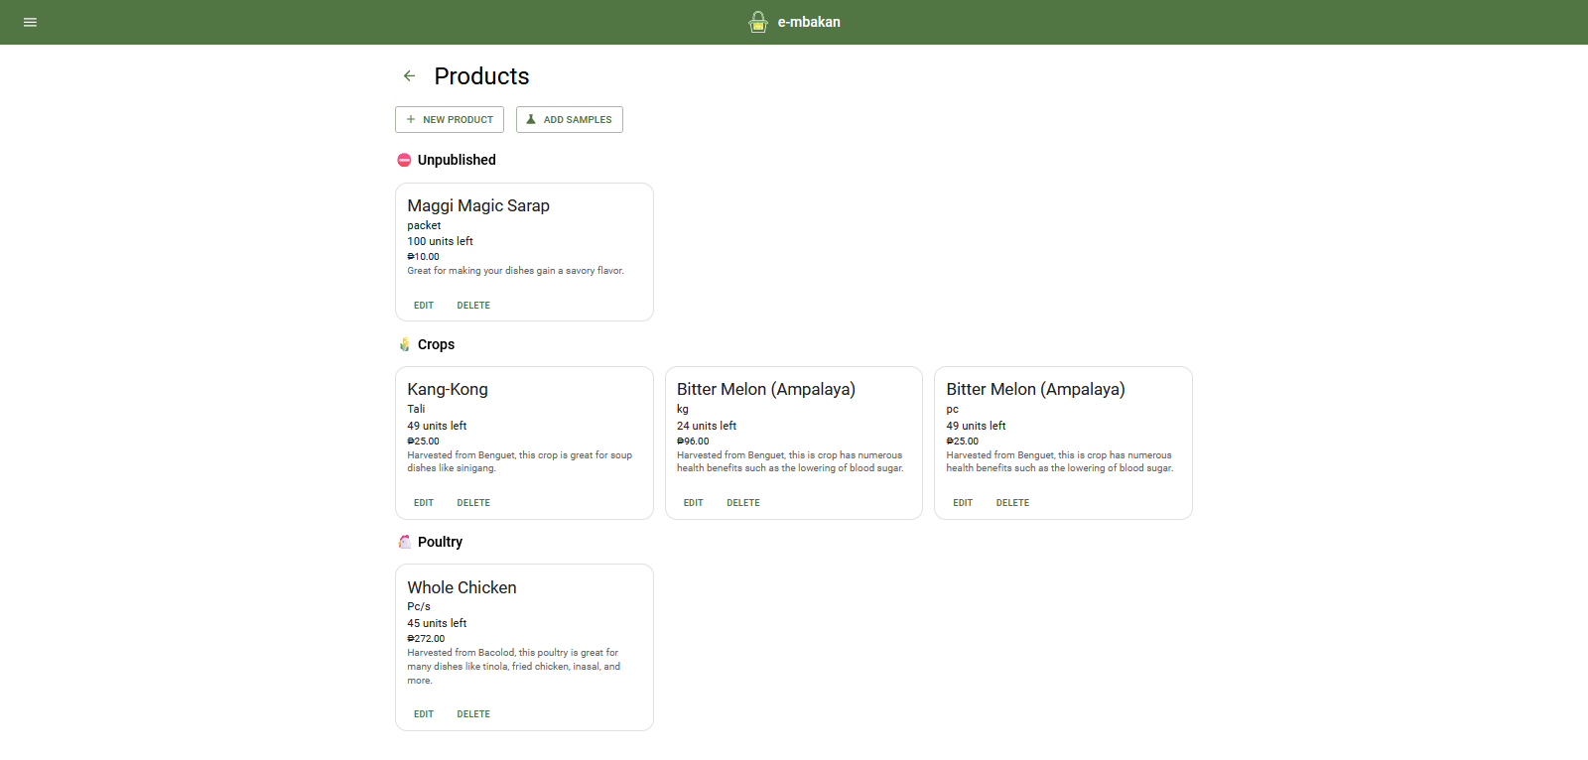Click the e-mbakan basket logo icon
The width and height of the screenshot is (1588, 760).
click(758, 22)
